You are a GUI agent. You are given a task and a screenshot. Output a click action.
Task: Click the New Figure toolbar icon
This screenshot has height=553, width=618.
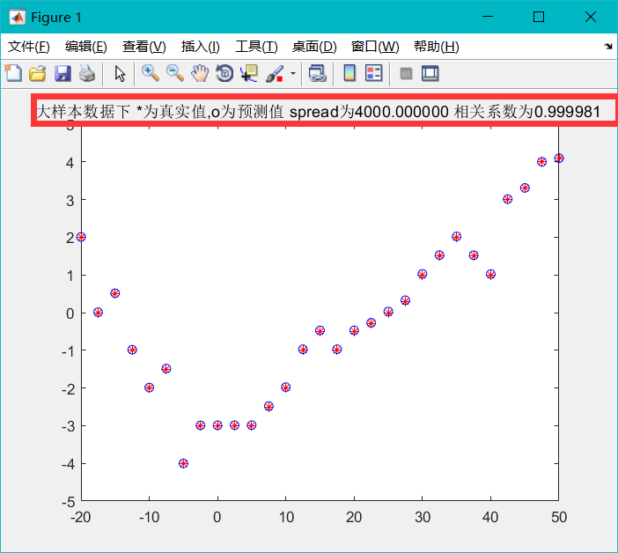pyautogui.click(x=13, y=73)
